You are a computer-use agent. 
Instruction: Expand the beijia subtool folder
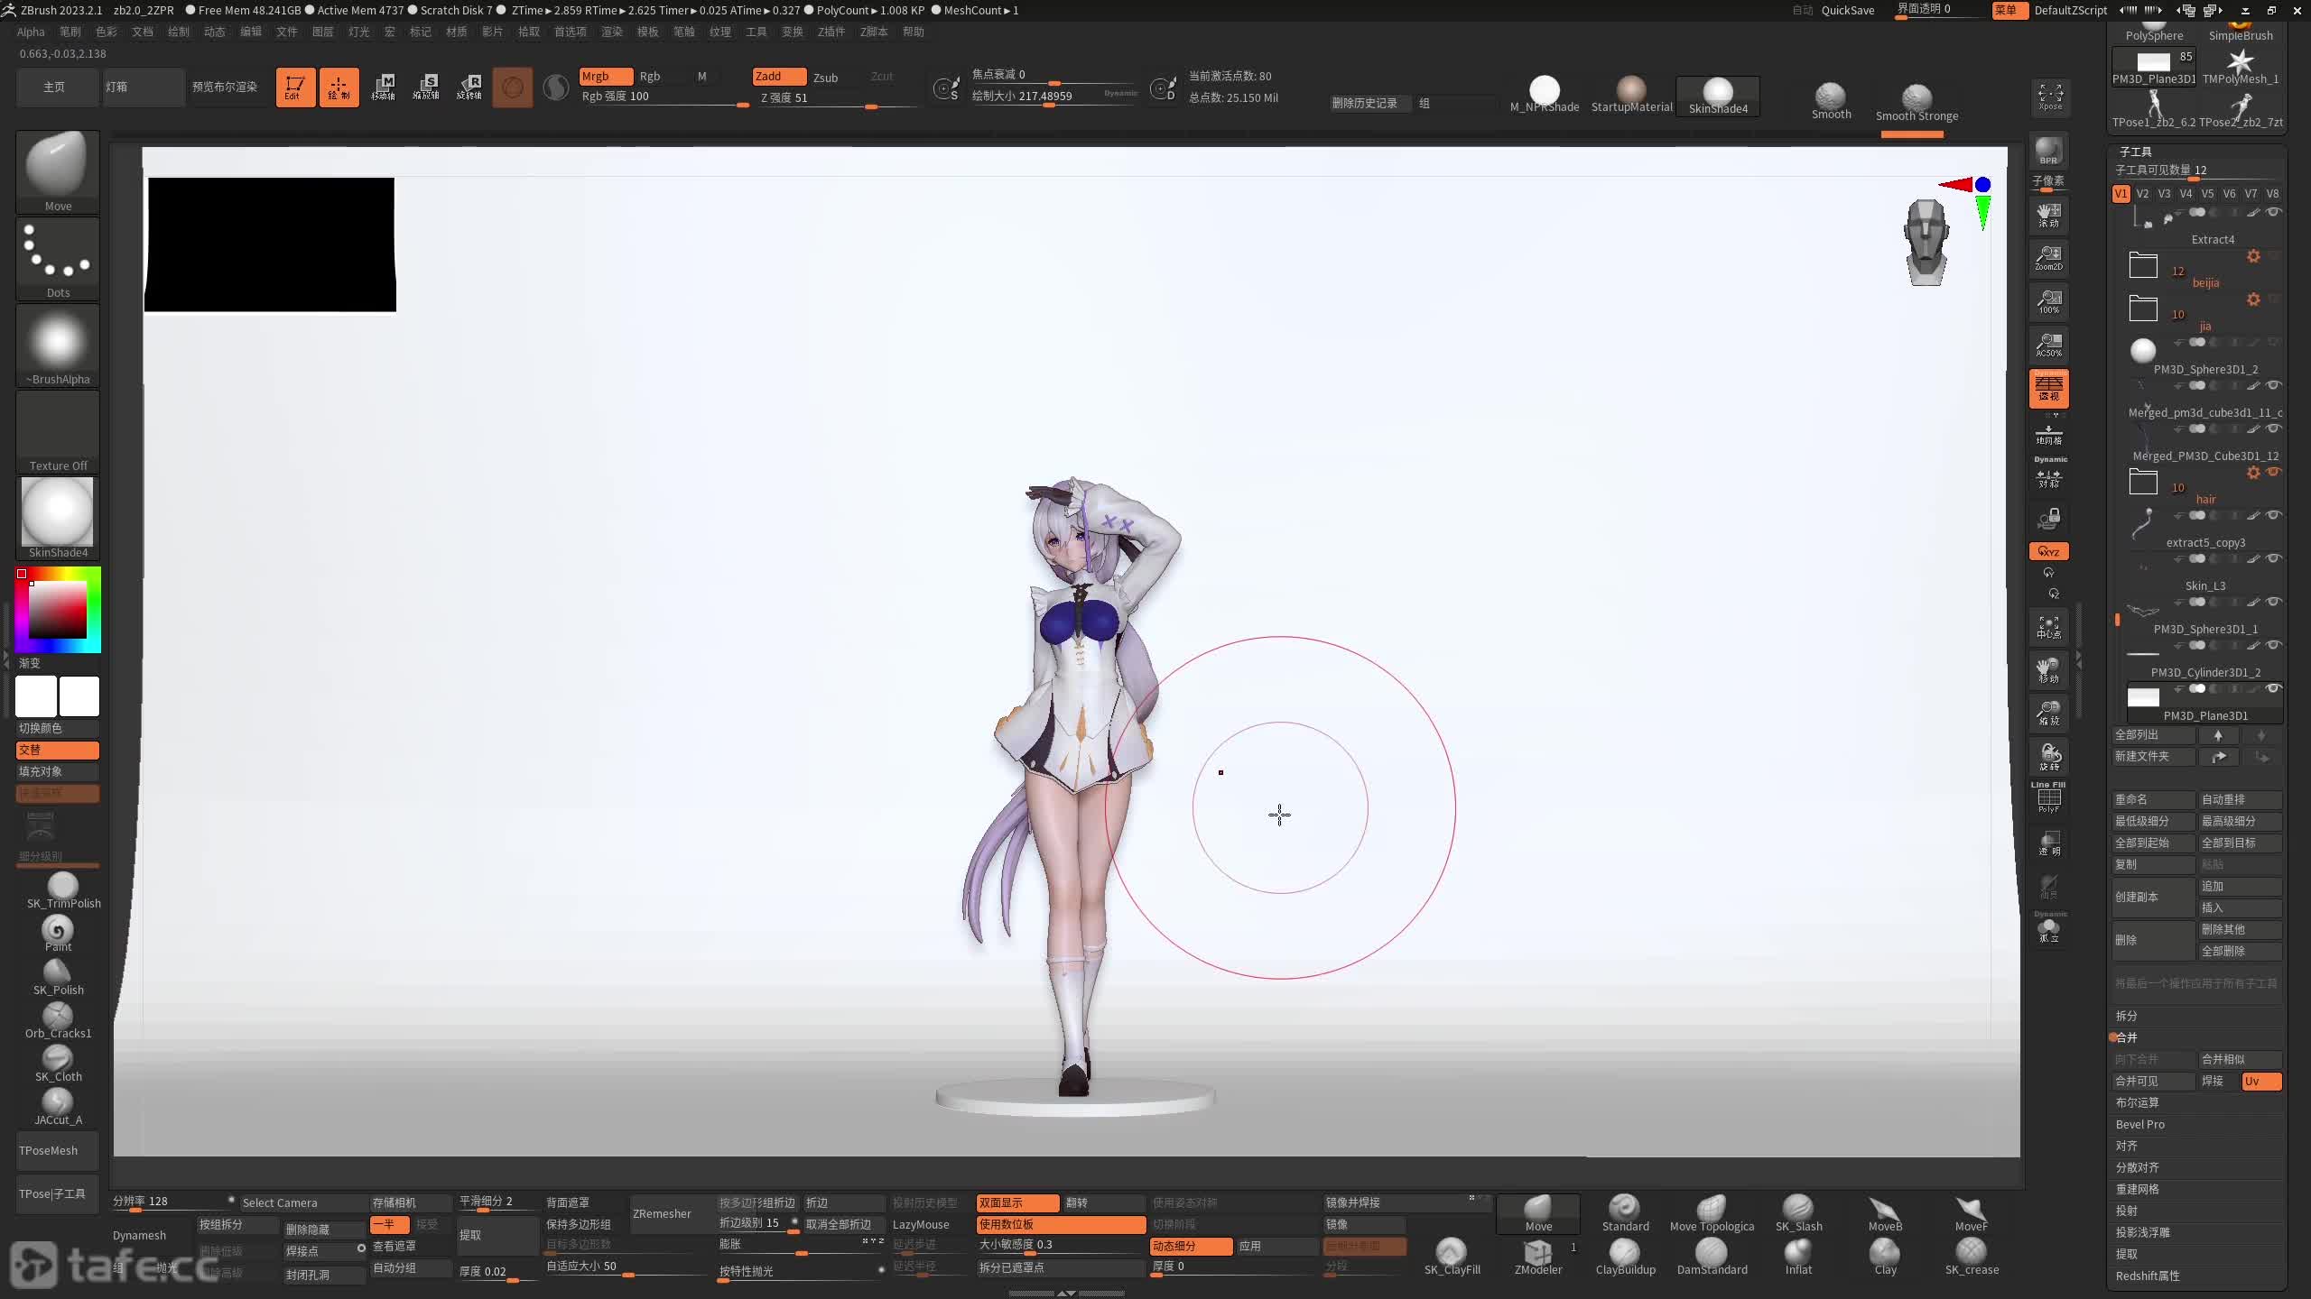(x=2143, y=265)
